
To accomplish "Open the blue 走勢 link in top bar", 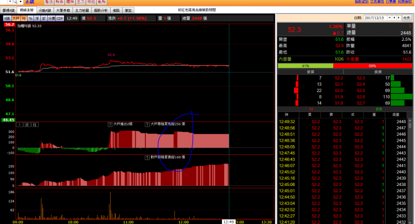I will pos(29,2).
